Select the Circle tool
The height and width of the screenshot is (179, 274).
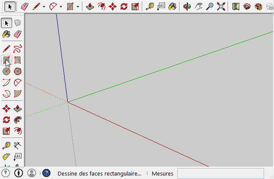click(x=7, y=71)
